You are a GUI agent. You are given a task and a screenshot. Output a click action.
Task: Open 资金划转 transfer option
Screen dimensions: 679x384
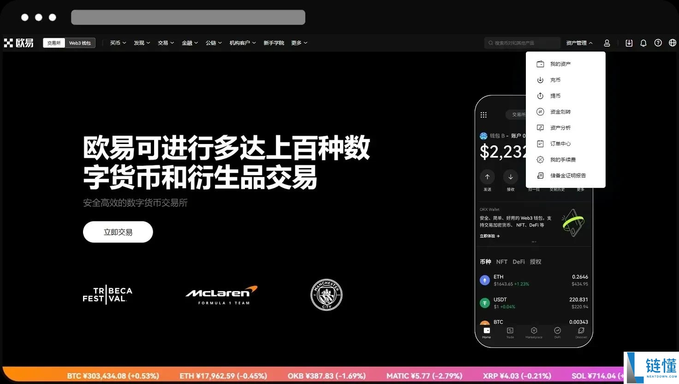click(560, 112)
